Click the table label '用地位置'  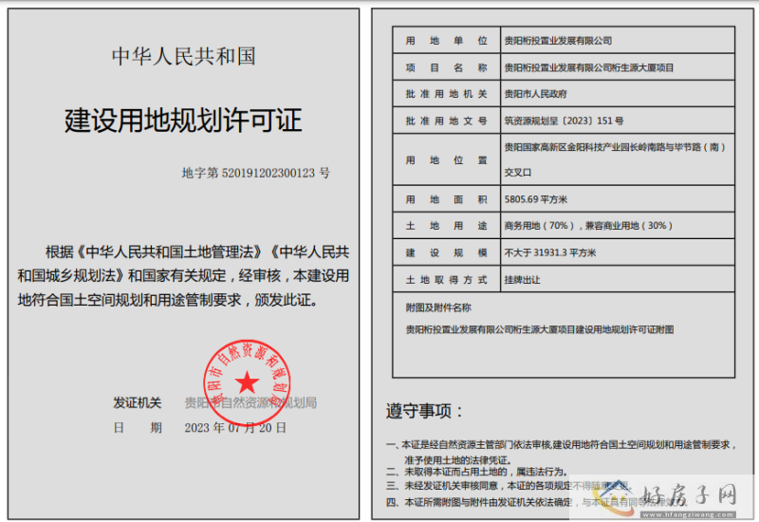click(x=446, y=160)
